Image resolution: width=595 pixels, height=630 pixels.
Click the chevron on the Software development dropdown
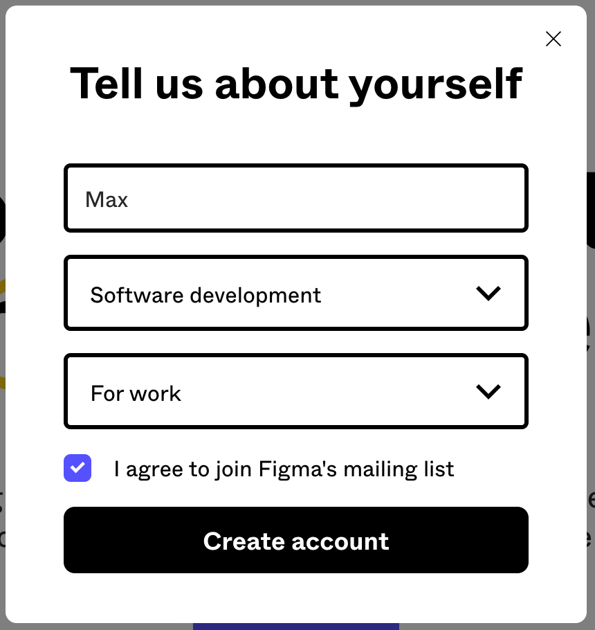[x=488, y=293]
